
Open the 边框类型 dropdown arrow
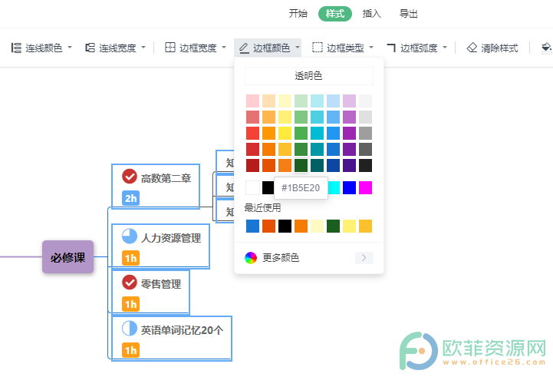[x=371, y=48]
